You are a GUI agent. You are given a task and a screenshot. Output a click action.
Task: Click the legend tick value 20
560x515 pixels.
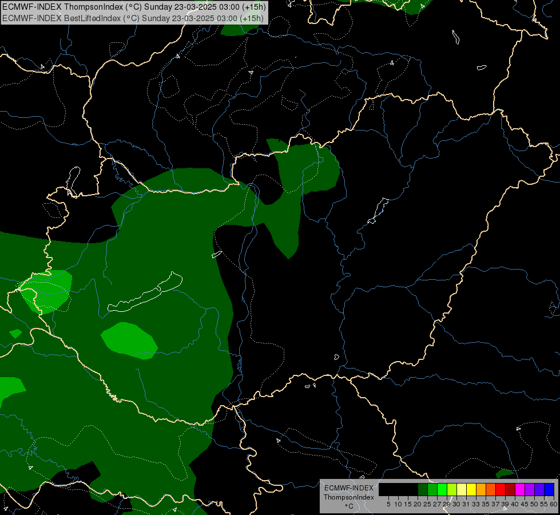pyautogui.click(x=418, y=504)
